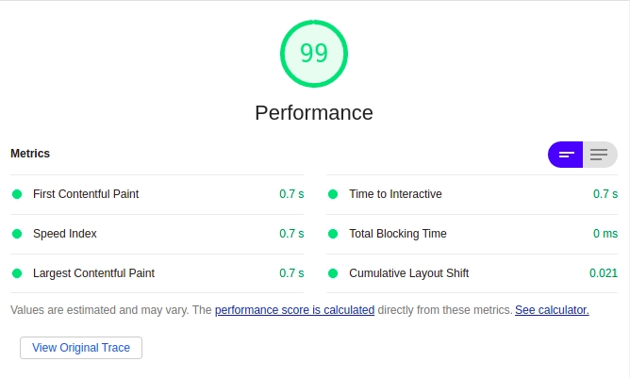Click green dot beside Total Blocking Time
This screenshot has height=378, width=630.
333,234
